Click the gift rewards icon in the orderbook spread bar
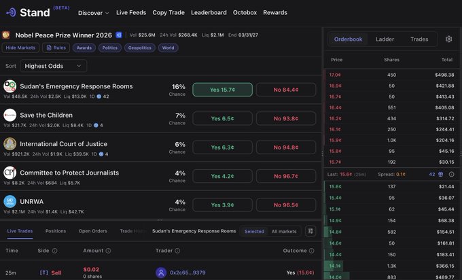This screenshot has height=280, width=462. (x=440, y=174)
